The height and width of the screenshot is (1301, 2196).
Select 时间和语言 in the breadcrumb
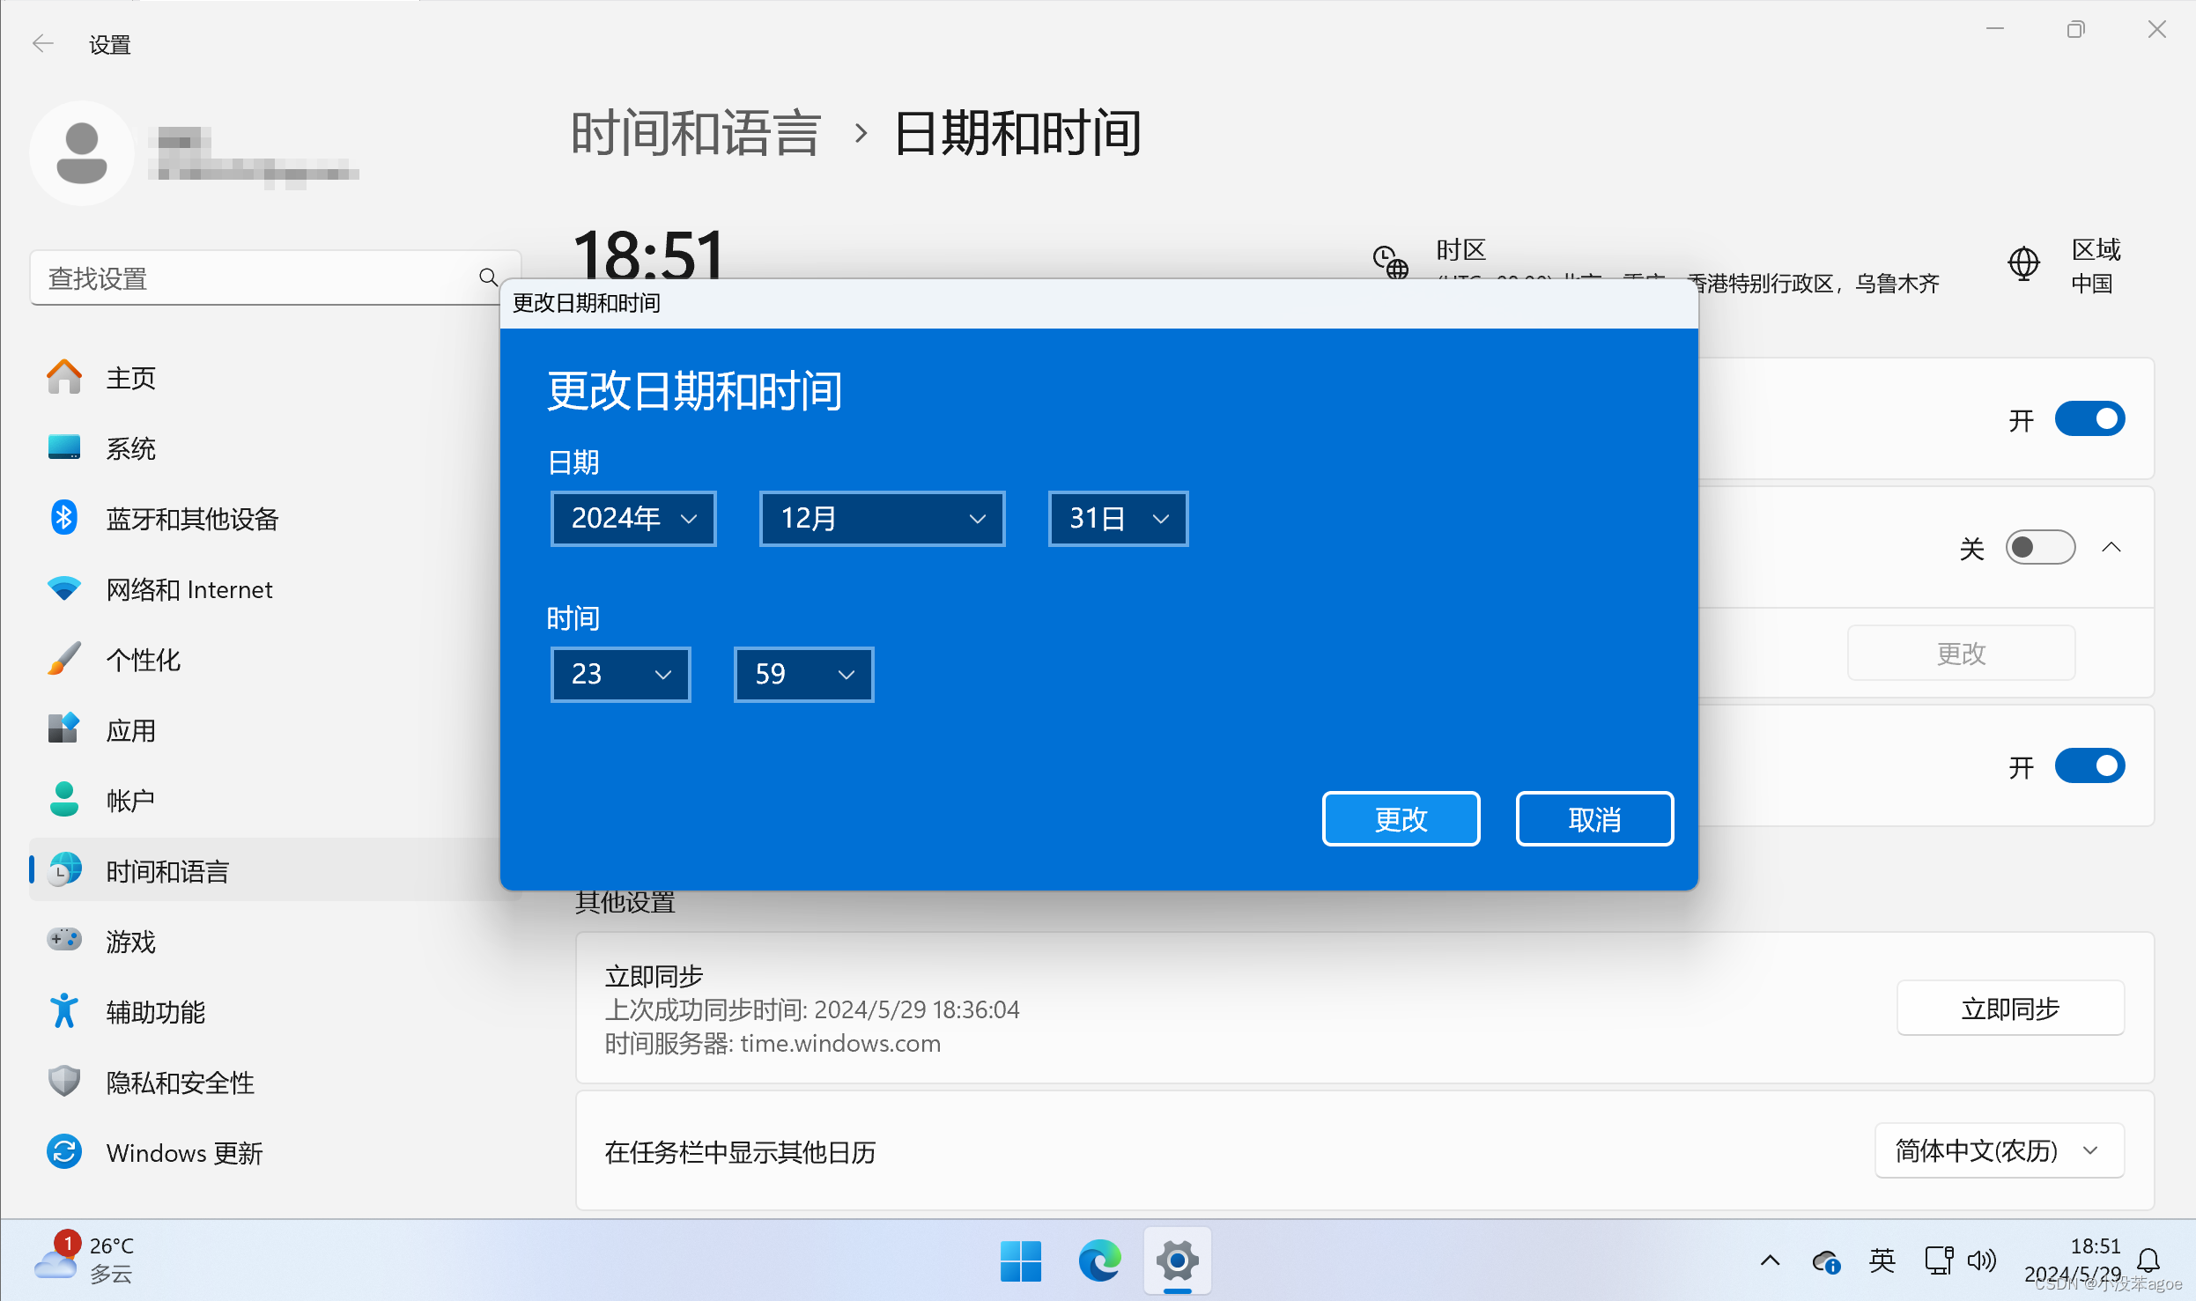coord(695,130)
